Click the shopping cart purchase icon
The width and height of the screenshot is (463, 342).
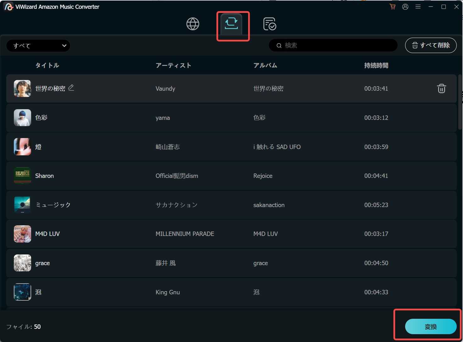(x=393, y=7)
